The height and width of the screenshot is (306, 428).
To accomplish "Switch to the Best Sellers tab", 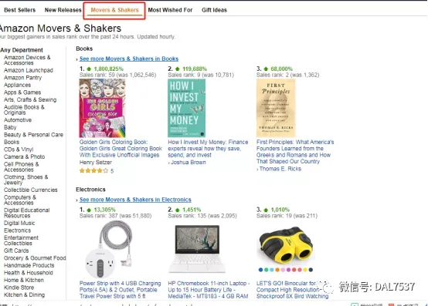I will coord(19,10).
